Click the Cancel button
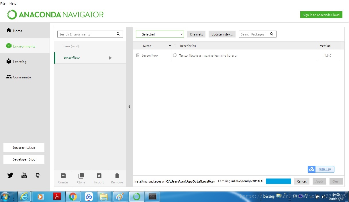 coord(302,181)
